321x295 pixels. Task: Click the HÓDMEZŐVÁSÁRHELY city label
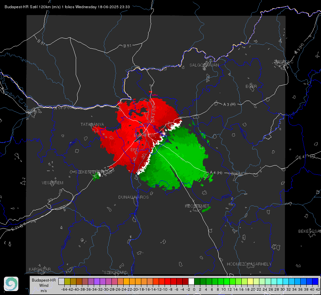point(249,264)
